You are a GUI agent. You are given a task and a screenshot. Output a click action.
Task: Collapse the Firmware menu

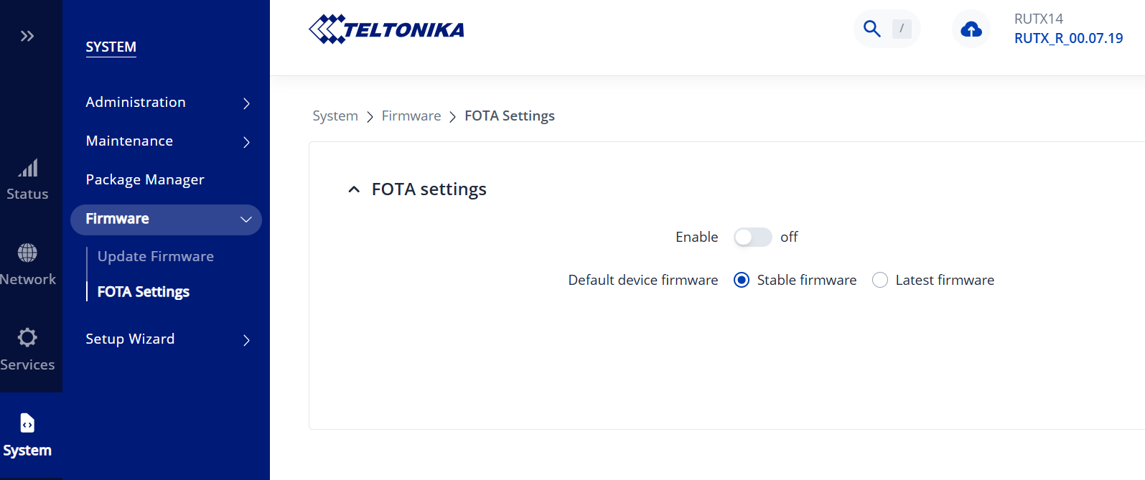point(246,220)
